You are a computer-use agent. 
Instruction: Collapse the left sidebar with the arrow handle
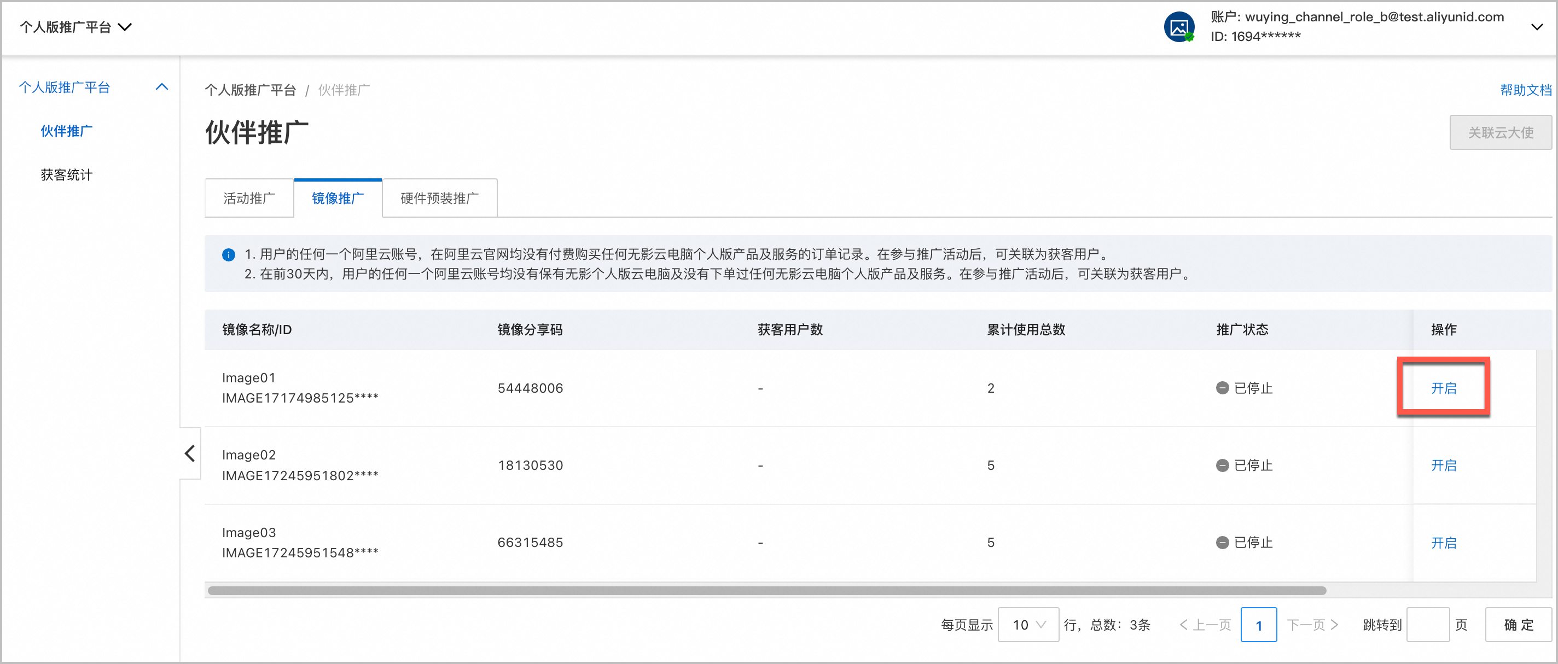coord(189,453)
